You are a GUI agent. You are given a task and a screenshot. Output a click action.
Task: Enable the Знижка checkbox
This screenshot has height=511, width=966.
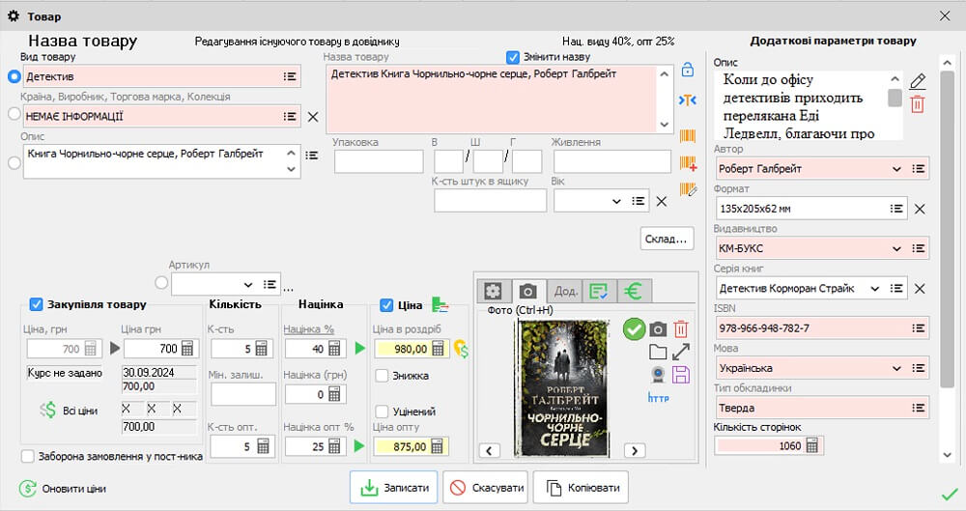383,375
